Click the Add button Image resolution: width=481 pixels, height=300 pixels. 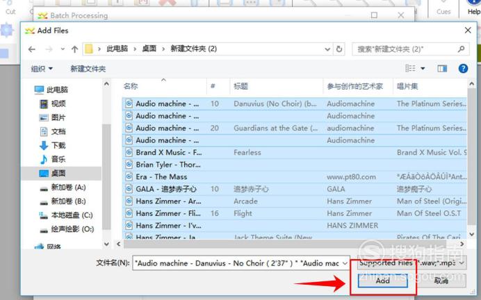[x=382, y=281]
